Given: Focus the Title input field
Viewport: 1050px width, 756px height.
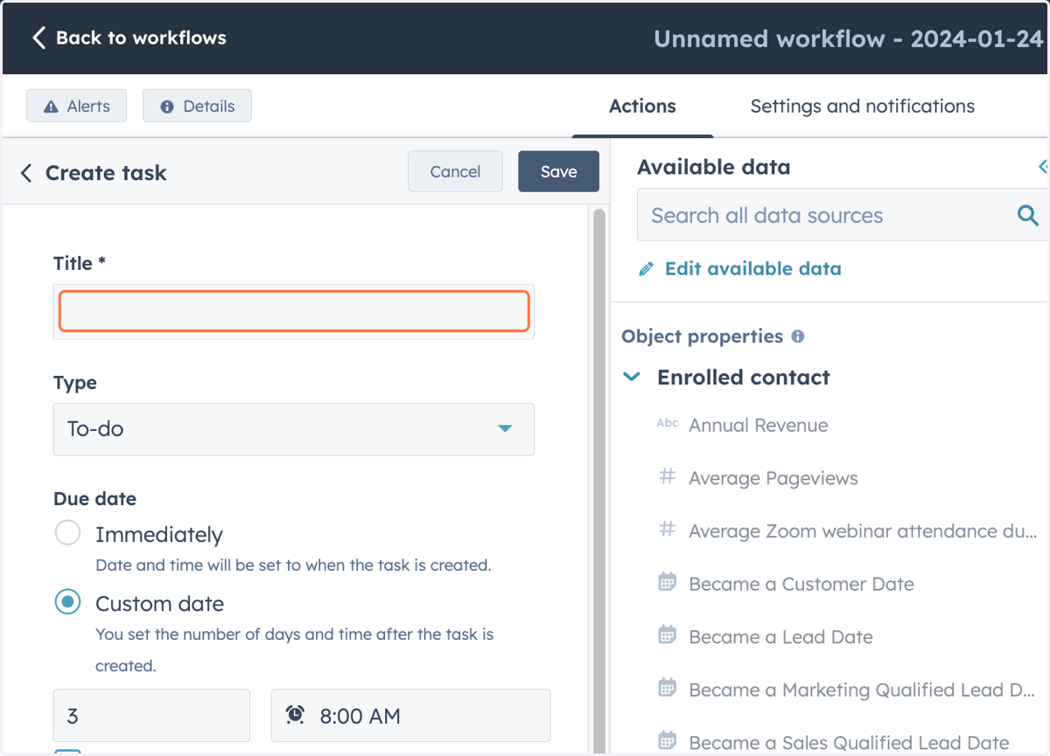Looking at the screenshot, I should pyautogui.click(x=294, y=311).
